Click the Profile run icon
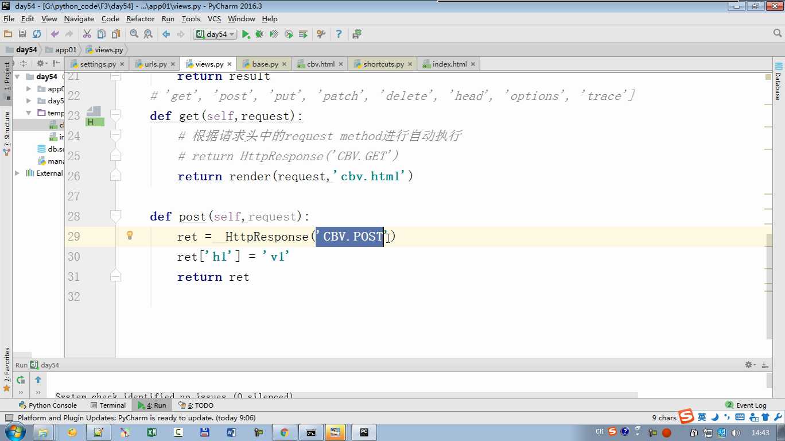 click(x=289, y=34)
